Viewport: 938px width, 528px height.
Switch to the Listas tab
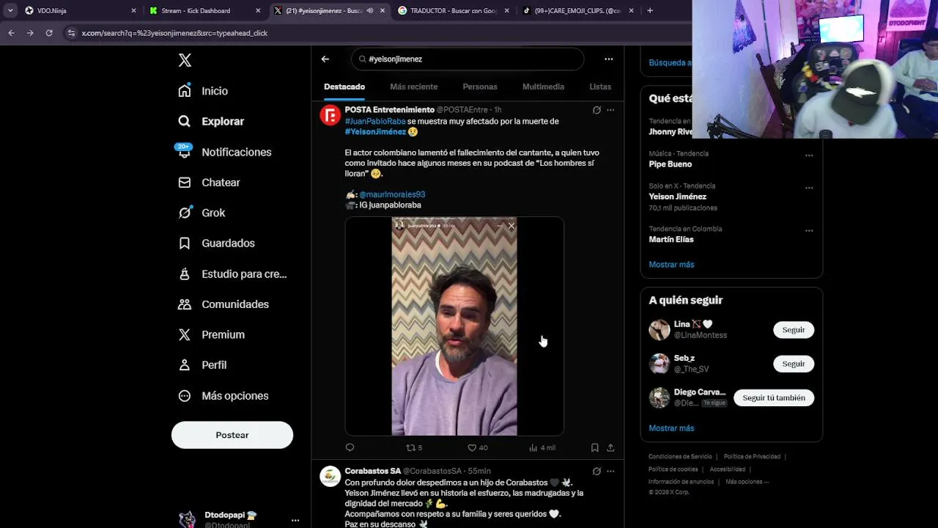[x=600, y=87]
